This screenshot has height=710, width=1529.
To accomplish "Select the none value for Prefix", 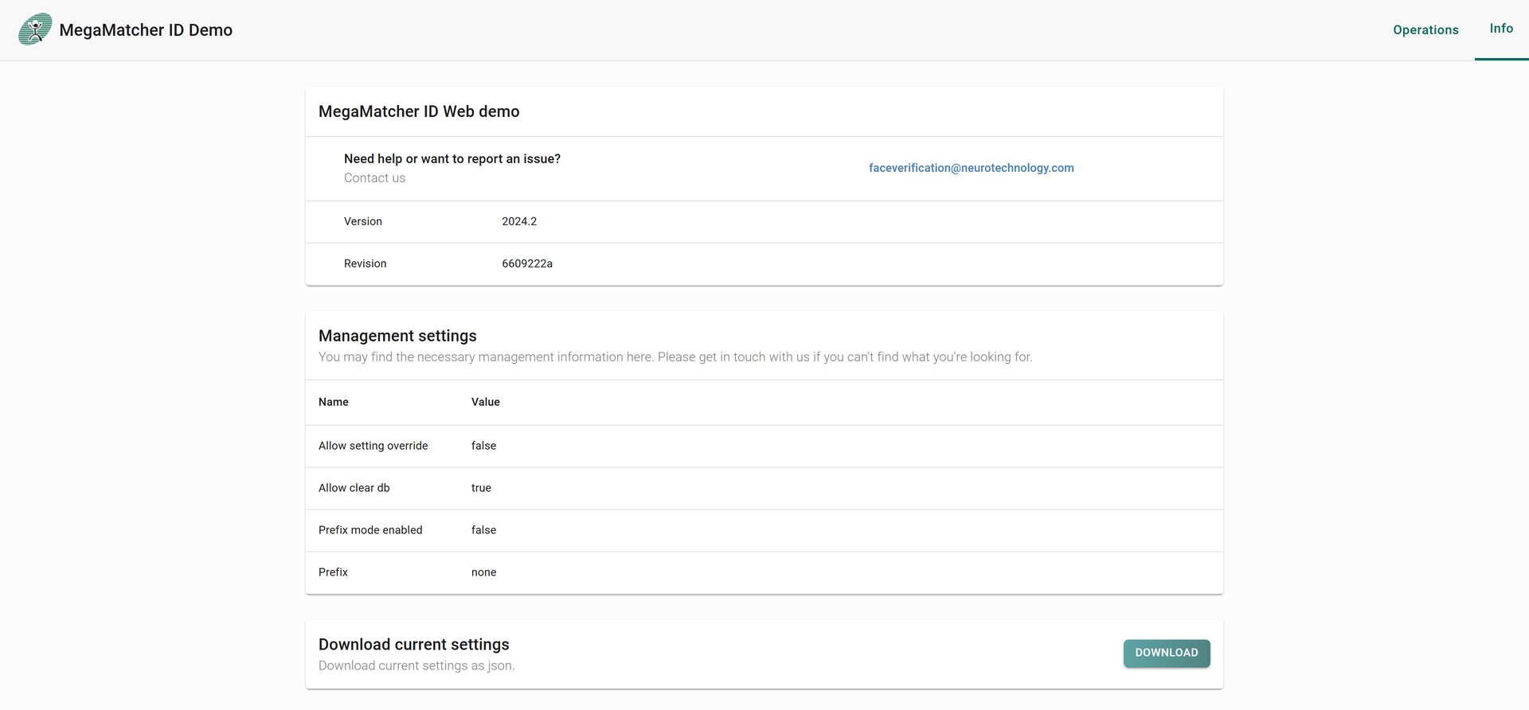I will click(x=483, y=572).
